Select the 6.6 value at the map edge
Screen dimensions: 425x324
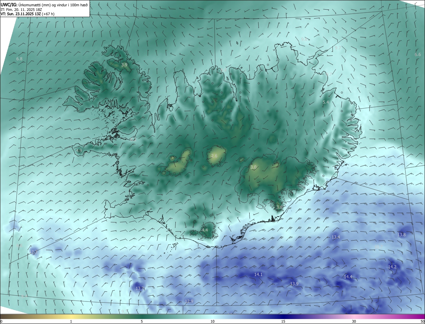click(x=418, y=54)
